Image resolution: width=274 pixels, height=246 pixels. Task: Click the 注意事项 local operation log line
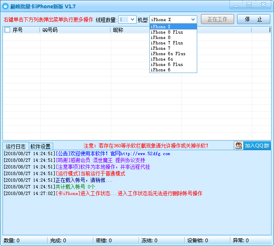(x=77, y=167)
